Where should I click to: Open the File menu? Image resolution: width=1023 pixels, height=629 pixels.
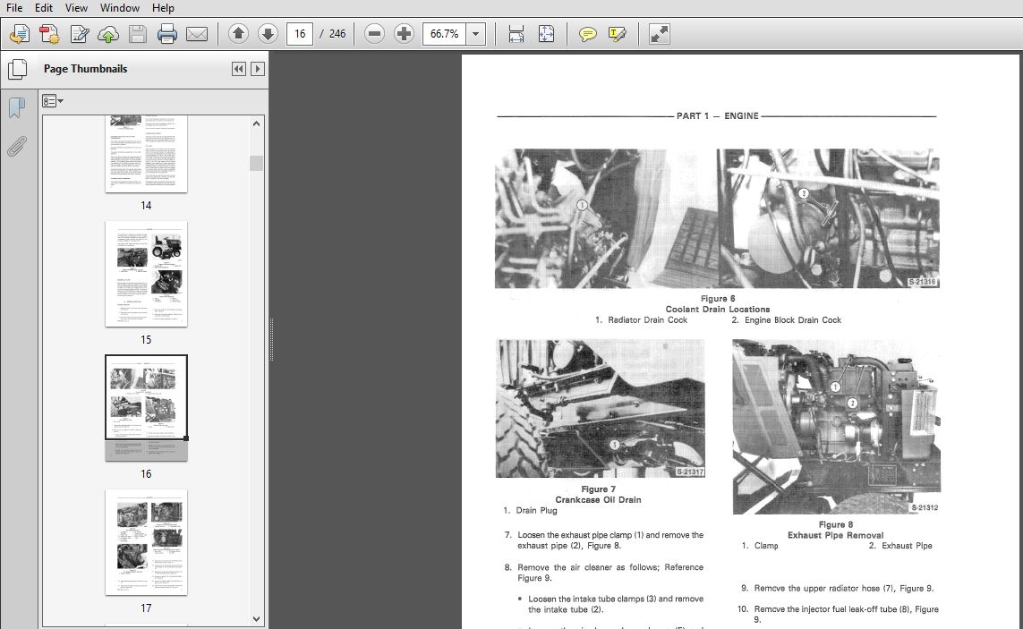[13, 8]
